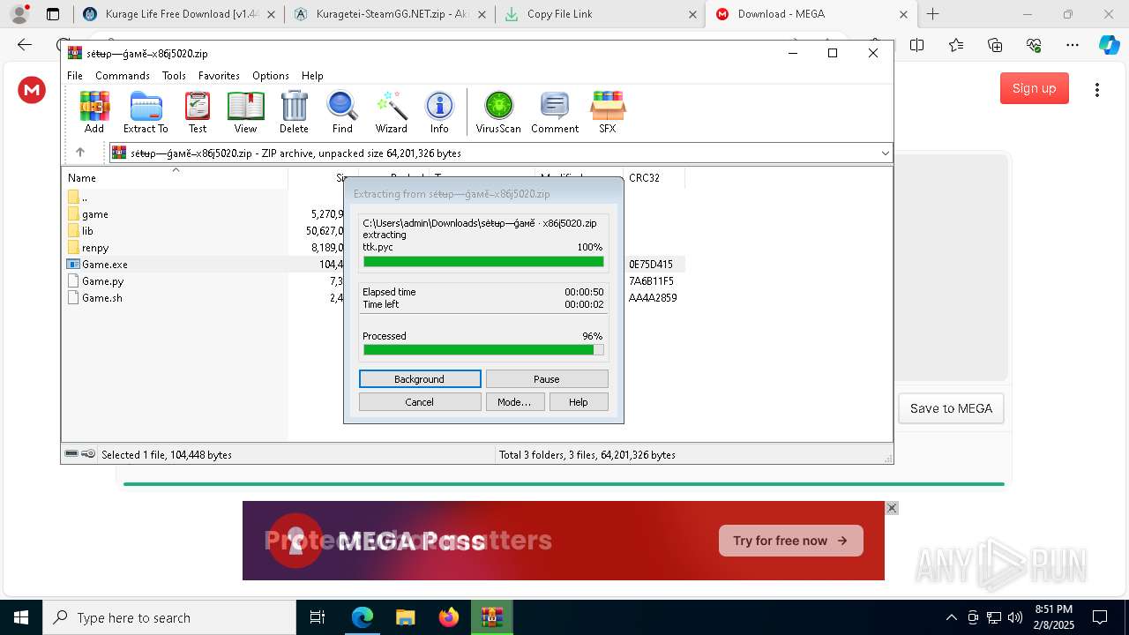Image resolution: width=1129 pixels, height=635 pixels.
Task: Open the WinRAR address path dropdown
Action: (x=885, y=153)
